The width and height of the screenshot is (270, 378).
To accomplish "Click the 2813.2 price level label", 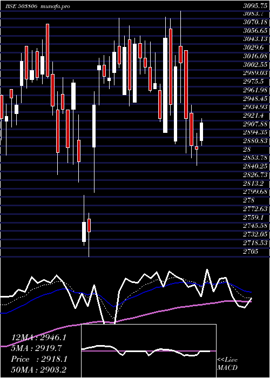I will pos(254,183).
